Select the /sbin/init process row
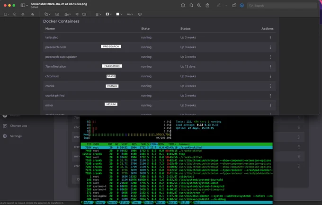 click(177, 177)
